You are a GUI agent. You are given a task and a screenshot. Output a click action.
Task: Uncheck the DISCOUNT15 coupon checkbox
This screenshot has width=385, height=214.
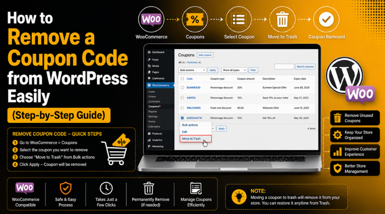coord(182,118)
